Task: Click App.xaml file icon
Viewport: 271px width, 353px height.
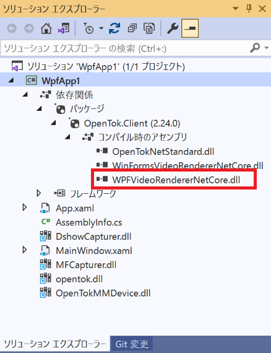Action: click(45, 208)
